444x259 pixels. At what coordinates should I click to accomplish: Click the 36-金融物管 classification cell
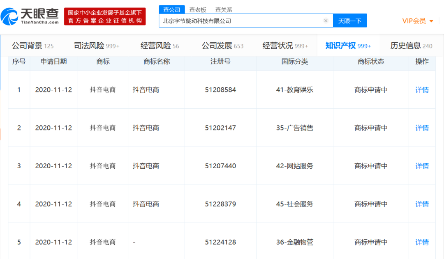coord(294,242)
